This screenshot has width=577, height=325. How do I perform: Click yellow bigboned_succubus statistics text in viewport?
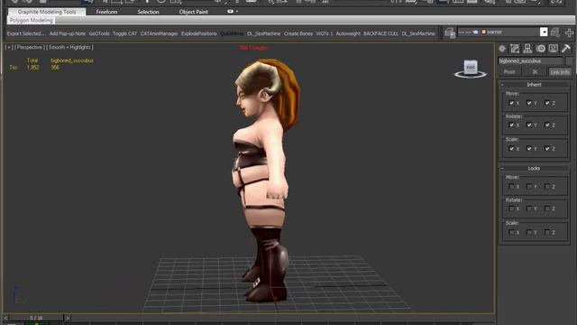coord(72,60)
